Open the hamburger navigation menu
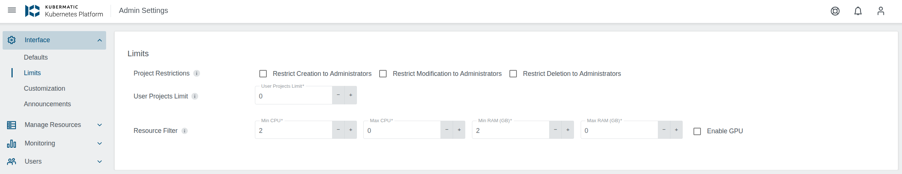 pos(12,10)
